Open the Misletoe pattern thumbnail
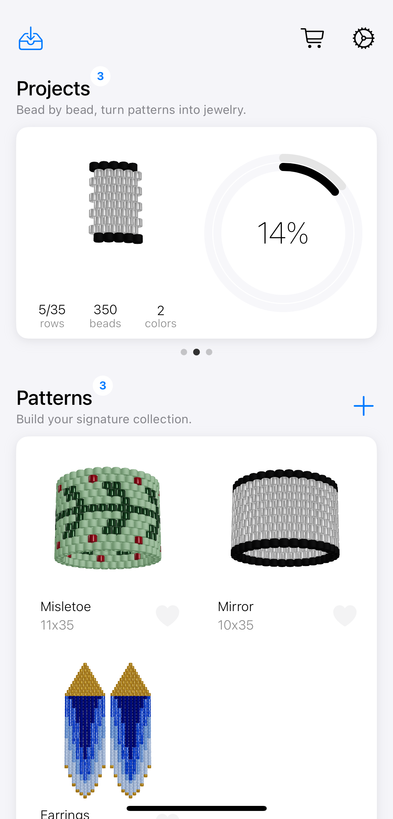 [108, 517]
